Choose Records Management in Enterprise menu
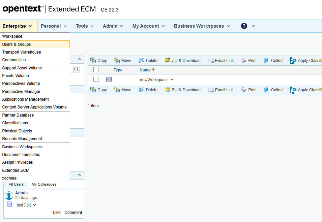Viewport: 322px width, 222px height. pos(22,139)
